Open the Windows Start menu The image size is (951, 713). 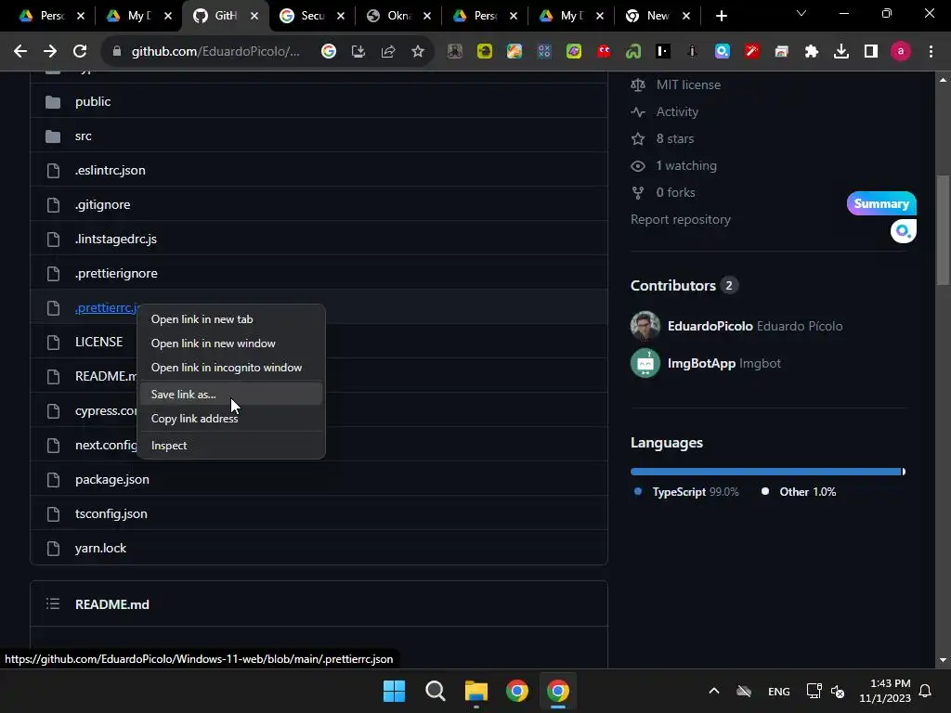click(394, 691)
